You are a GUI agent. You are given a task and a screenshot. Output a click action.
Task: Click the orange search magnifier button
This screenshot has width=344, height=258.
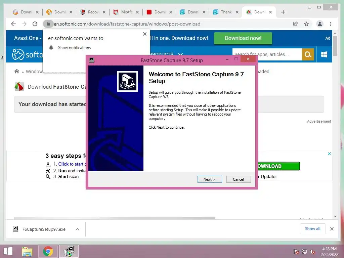coord(308,54)
